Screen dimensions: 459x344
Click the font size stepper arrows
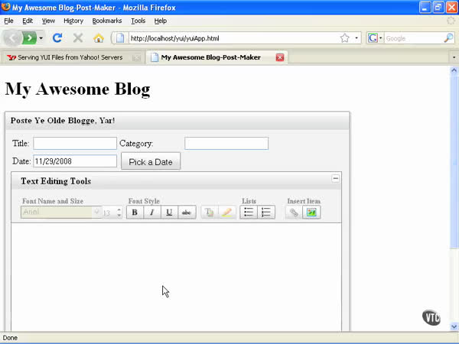pos(119,213)
